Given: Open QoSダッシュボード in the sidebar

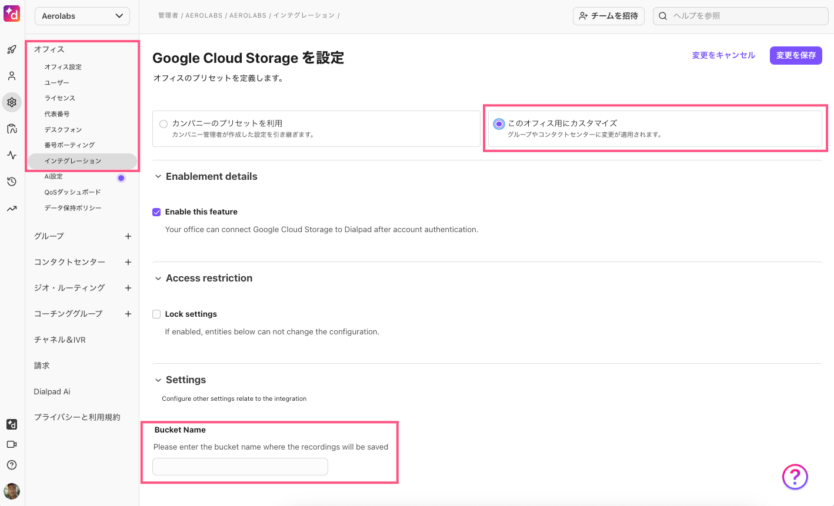Looking at the screenshot, I should tap(72, 192).
